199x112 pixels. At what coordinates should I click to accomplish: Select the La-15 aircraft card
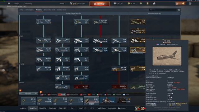click(81, 59)
